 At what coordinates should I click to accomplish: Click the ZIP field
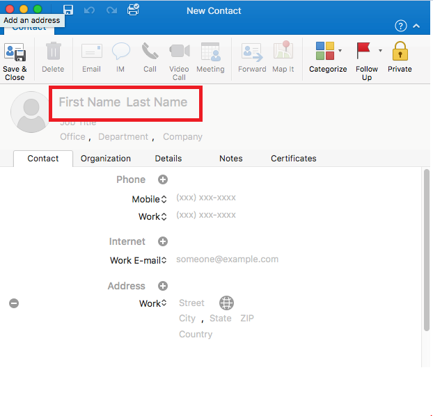click(247, 319)
